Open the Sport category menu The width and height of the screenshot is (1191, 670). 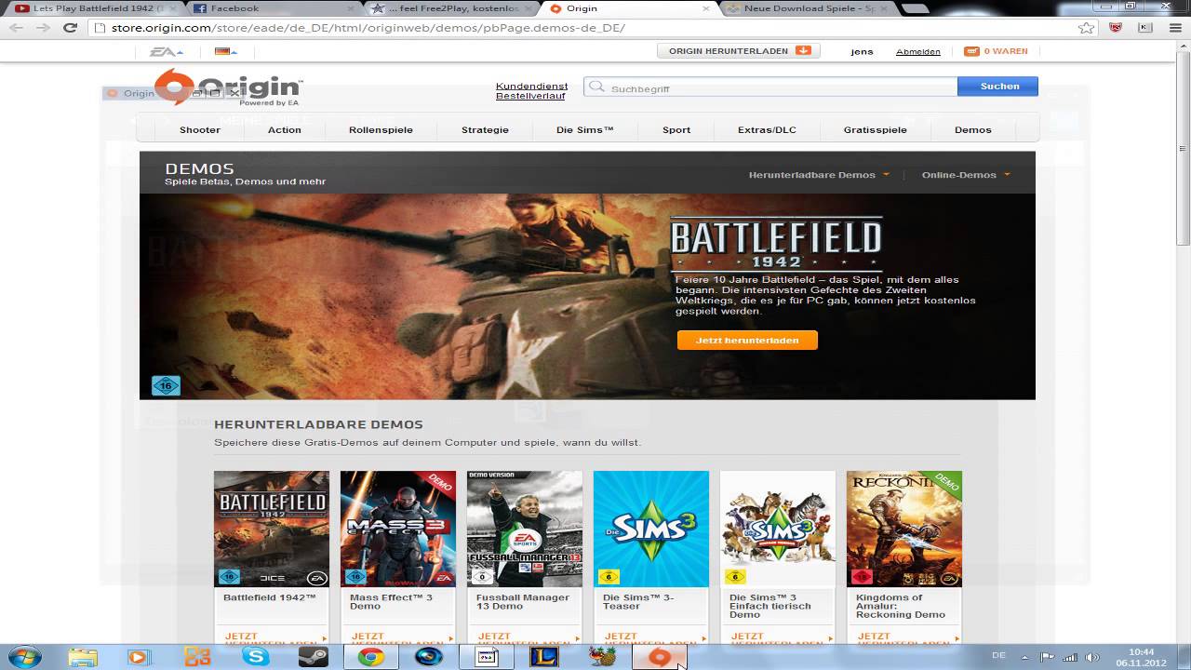click(x=676, y=130)
